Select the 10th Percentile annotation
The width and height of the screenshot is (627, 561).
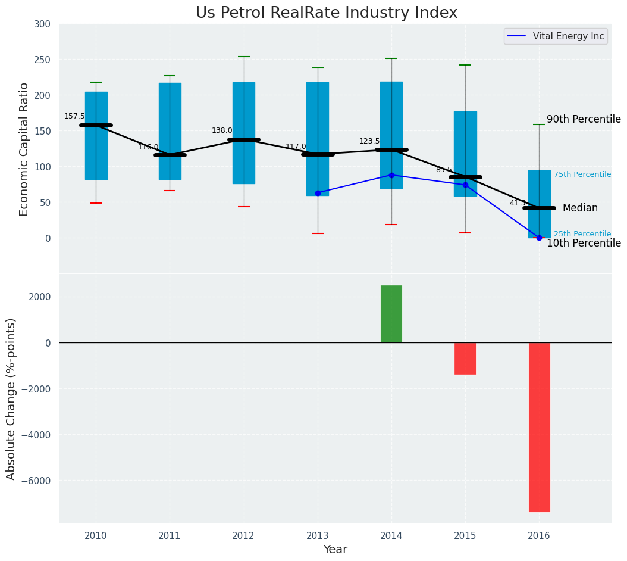[x=583, y=244]
